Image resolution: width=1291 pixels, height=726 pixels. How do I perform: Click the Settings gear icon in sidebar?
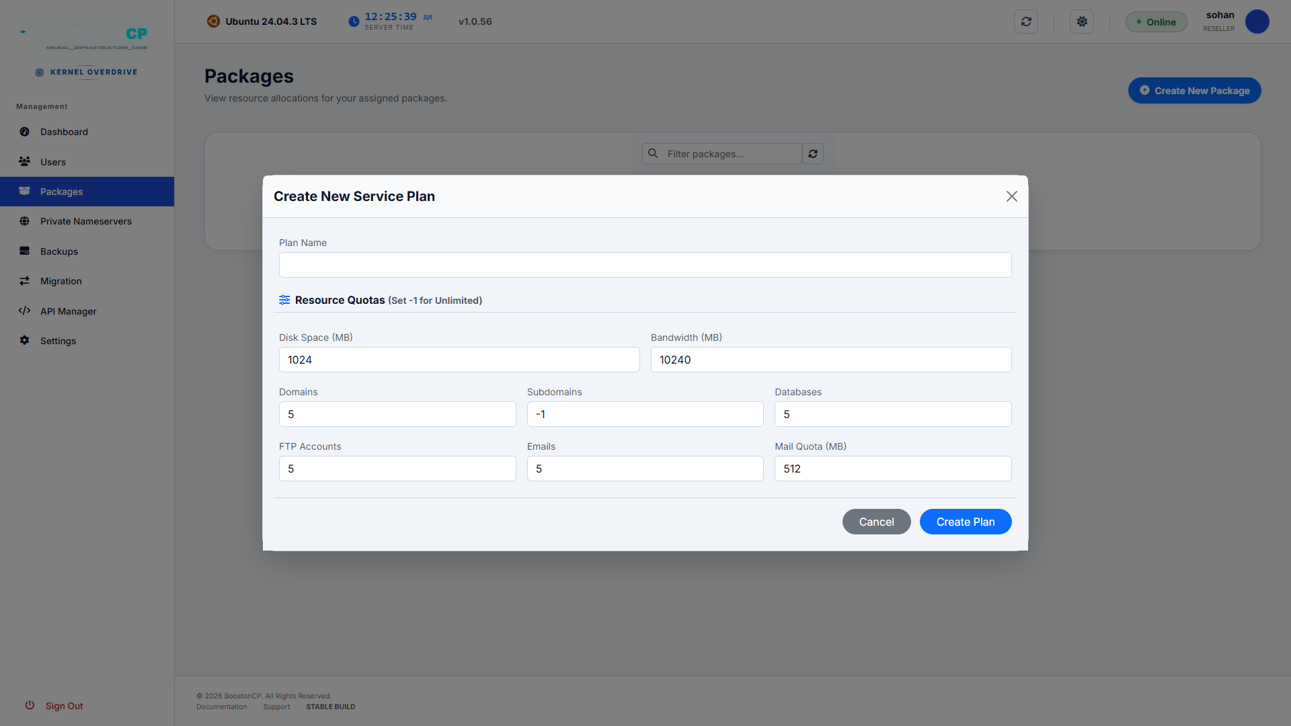[x=24, y=340]
